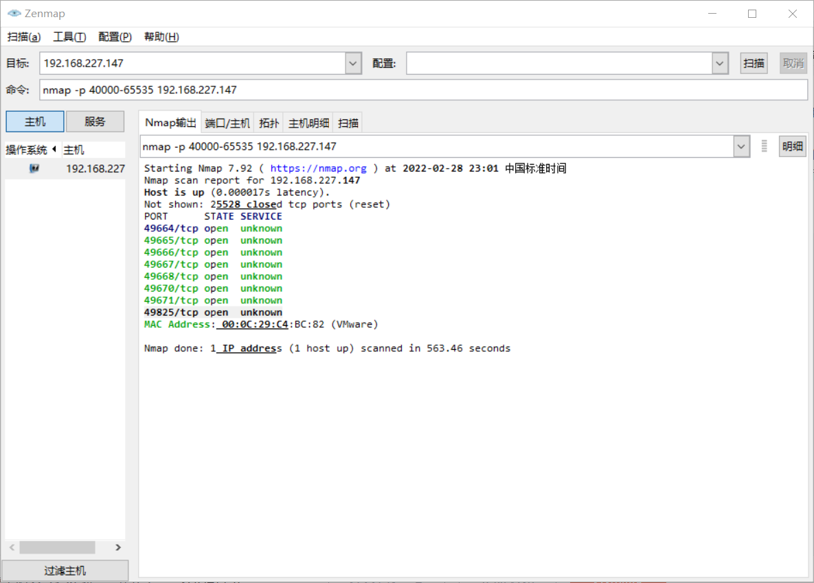Open the https://nmap.org link in output
Screen dimensions: 814x583
point(318,168)
